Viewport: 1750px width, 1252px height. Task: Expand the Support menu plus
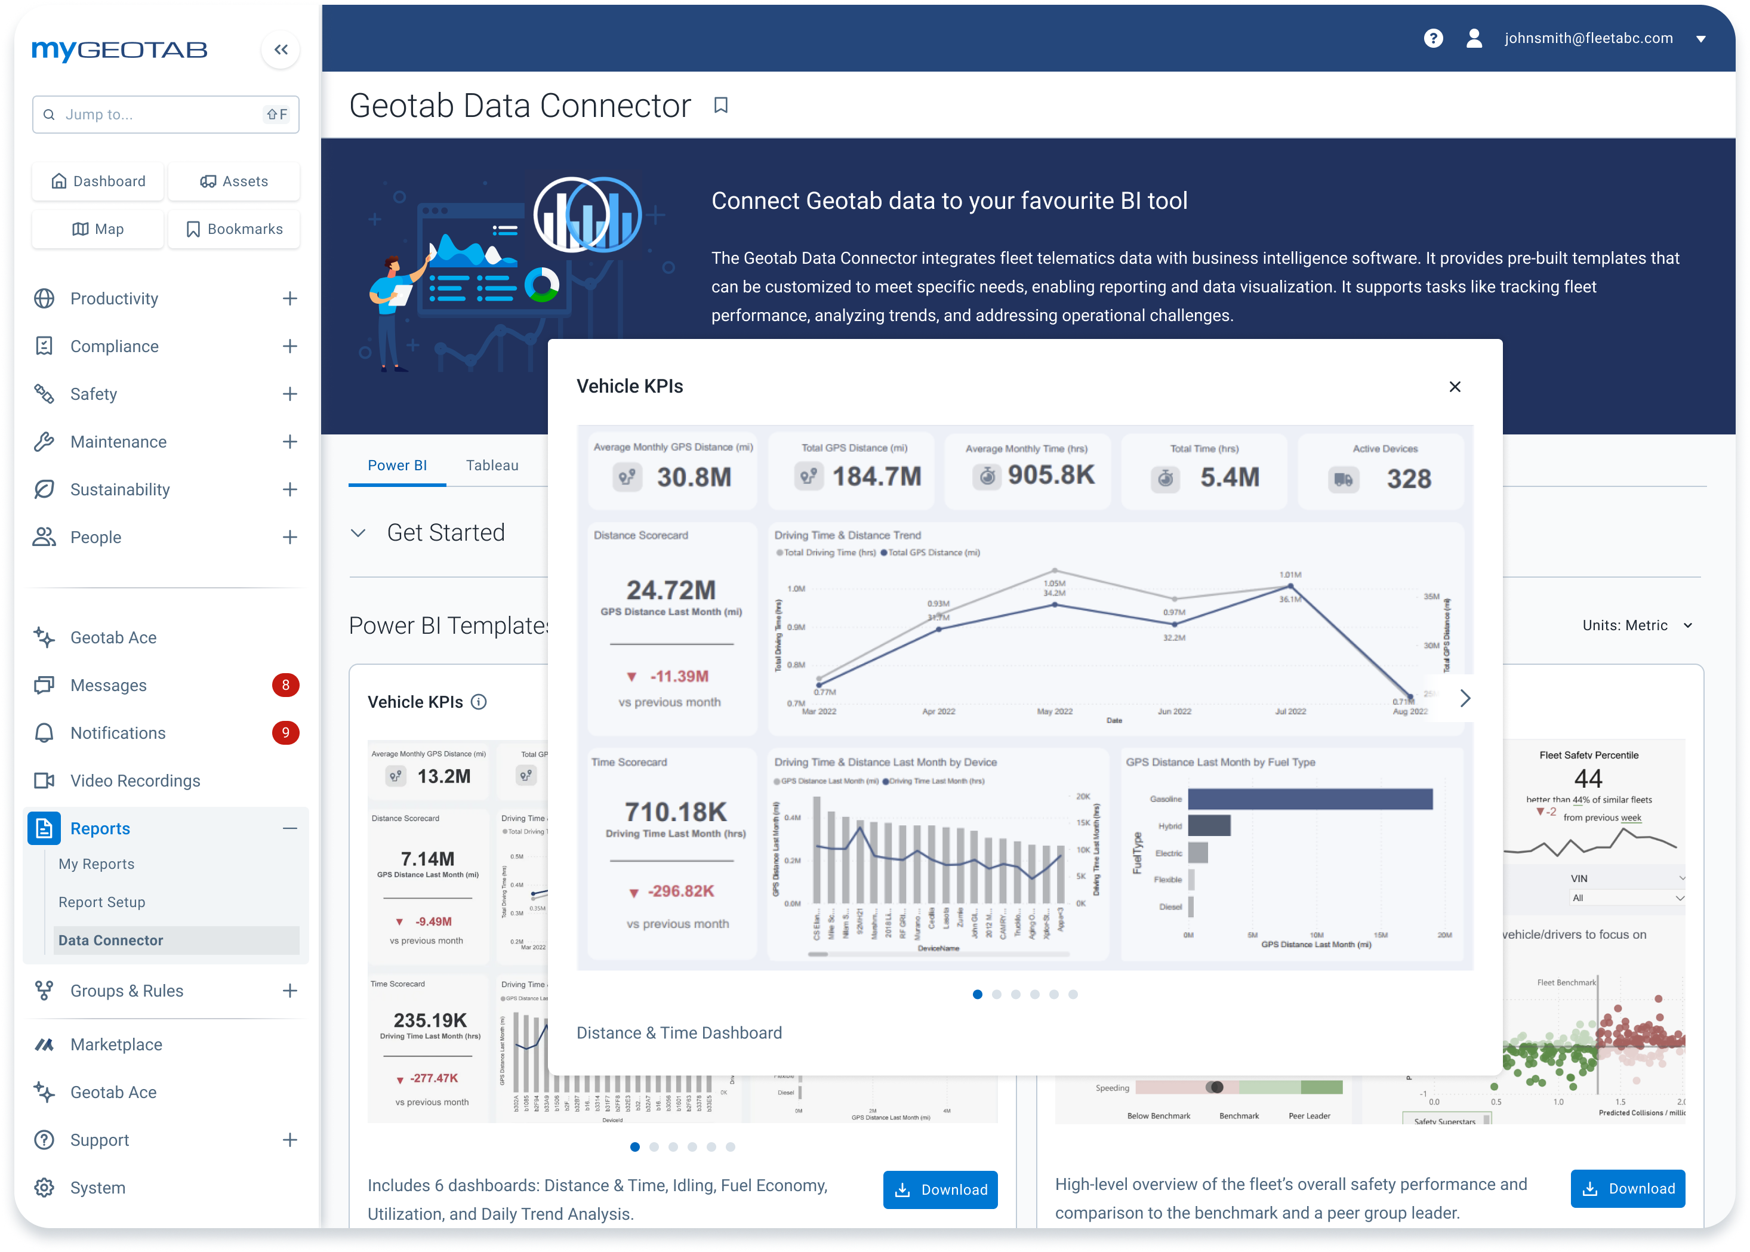coord(290,1140)
